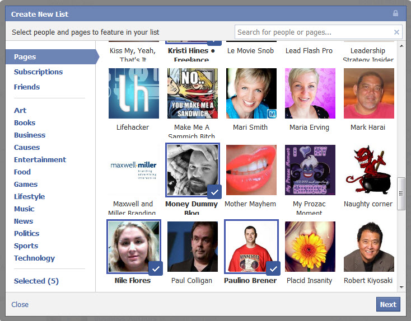
Task: Click the scrollbar up arrow
Action: pos(401,46)
